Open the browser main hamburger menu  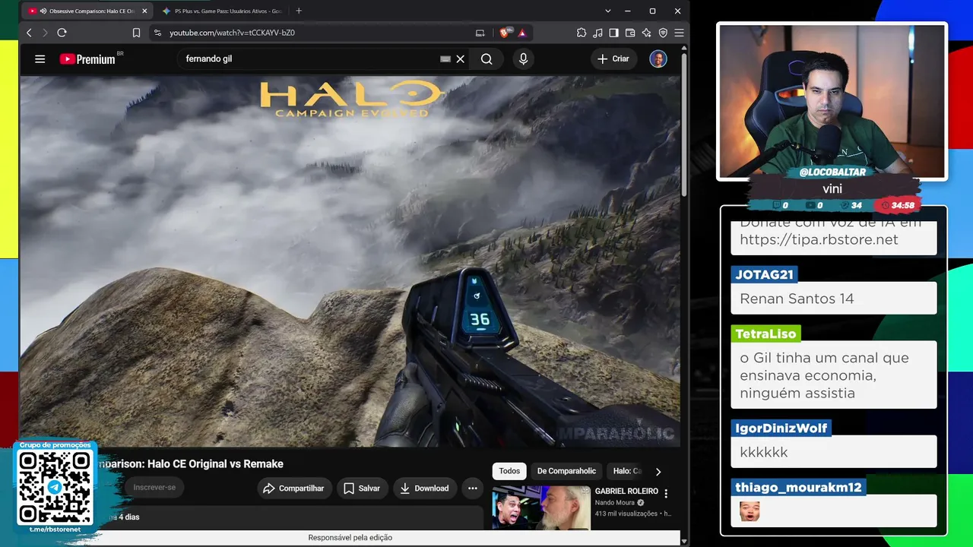(679, 33)
